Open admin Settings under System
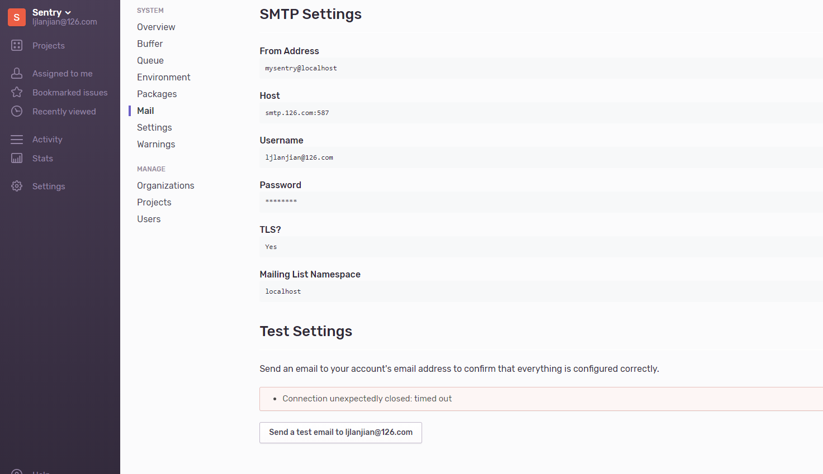823x474 pixels. point(154,127)
